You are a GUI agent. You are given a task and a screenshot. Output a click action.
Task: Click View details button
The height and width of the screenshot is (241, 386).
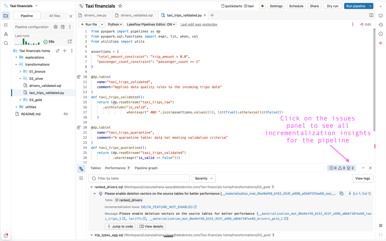point(151,226)
